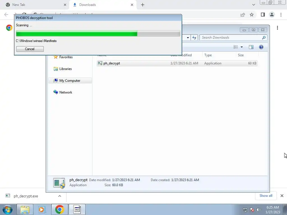
Task: Launch Windows Media Player from taskbar
Action: tap(42, 209)
